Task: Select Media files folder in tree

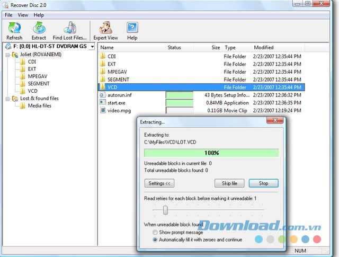Action: coord(40,106)
